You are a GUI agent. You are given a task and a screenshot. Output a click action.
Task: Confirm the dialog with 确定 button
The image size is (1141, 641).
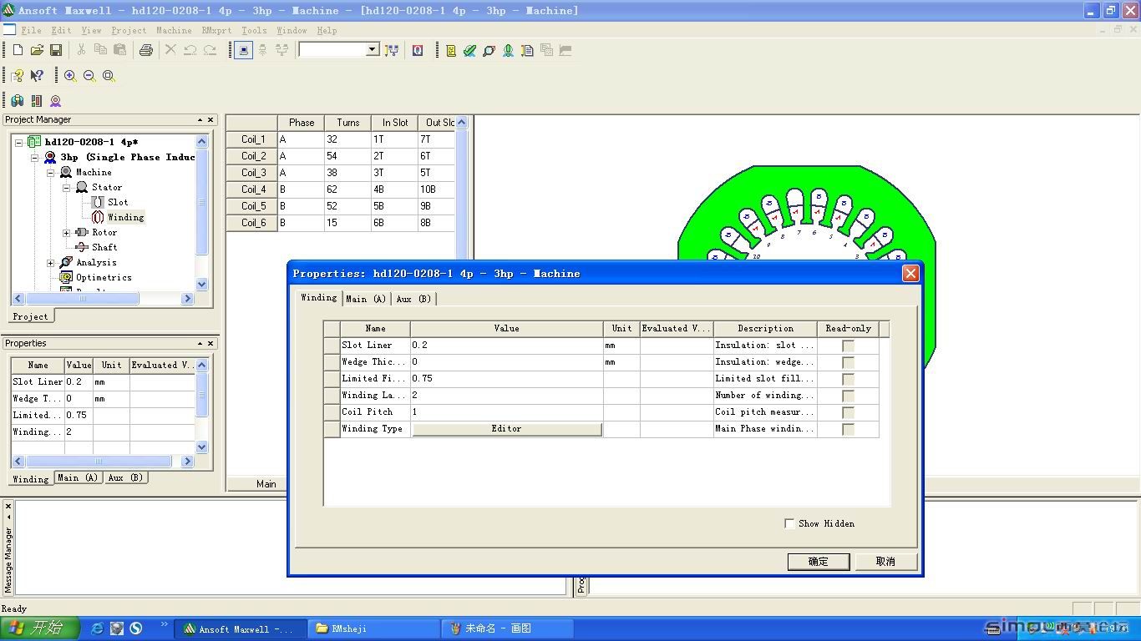click(819, 562)
